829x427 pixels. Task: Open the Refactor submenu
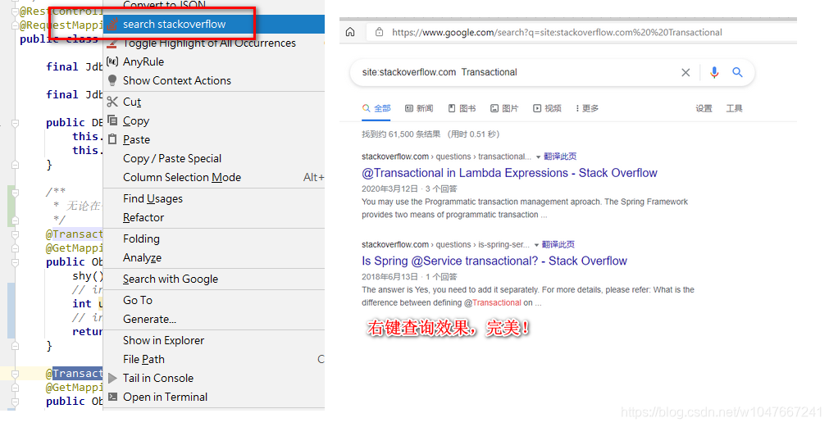tap(143, 218)
